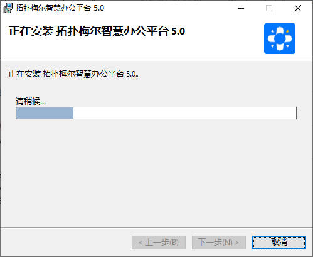Click the window title text 拓扑梅尔智慧办公平台 5.0
The width and height of the screenshot is (313, 257).
[60, 8]
